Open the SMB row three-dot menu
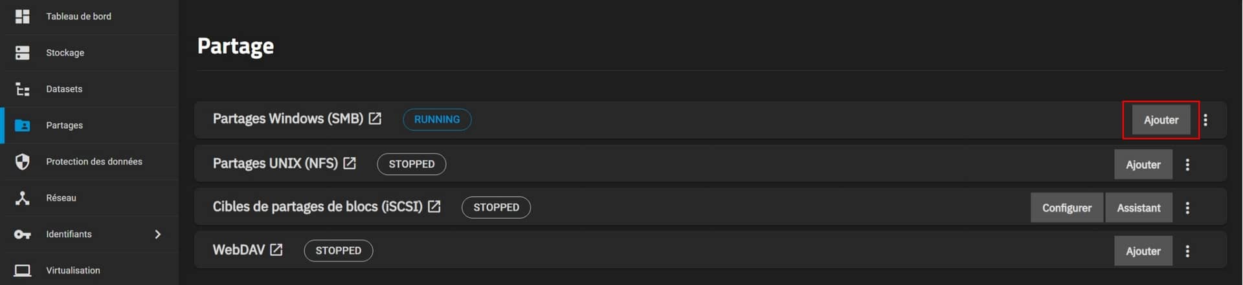The width and height of the screenshot is (1243, 285). [x=1205, y=120]
